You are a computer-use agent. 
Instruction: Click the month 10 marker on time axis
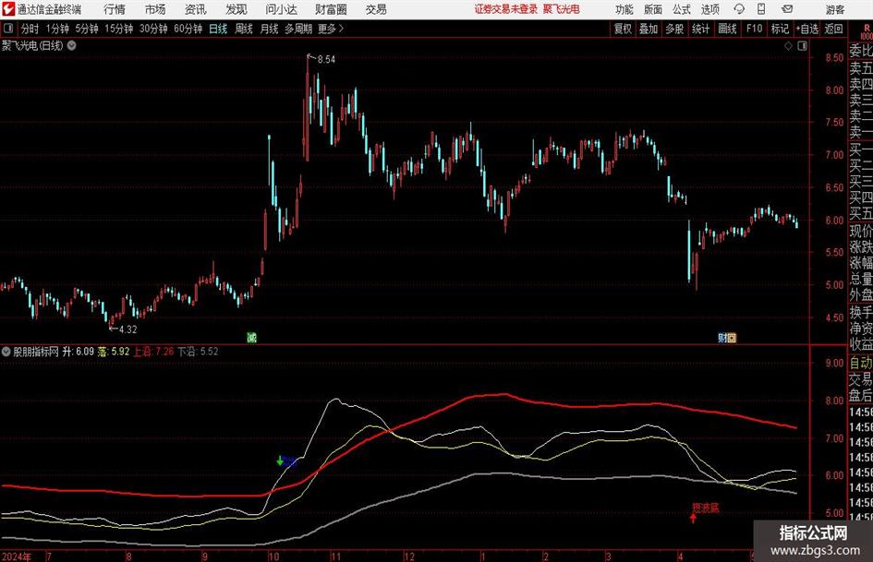[x=273, y=556]
